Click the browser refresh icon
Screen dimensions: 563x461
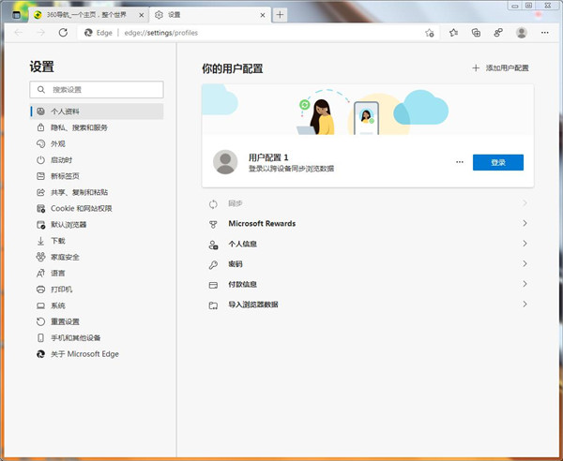pos(63,32)
